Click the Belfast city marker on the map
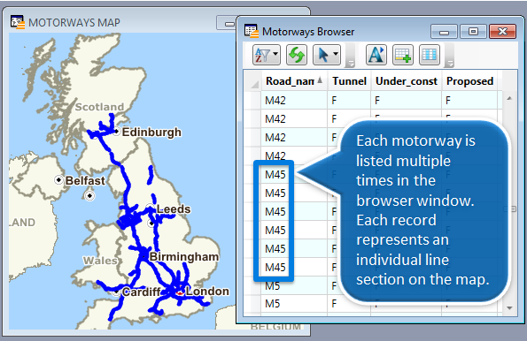Image resolution: width=527 pixels, height=341 pixels. pos(58,180)
